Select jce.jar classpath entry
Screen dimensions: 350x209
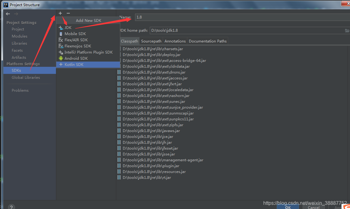pos(148,137)
